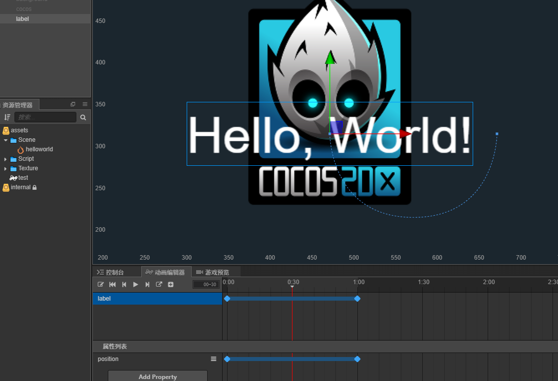
Task: Step back one animation frame
Action: point(124,284)
